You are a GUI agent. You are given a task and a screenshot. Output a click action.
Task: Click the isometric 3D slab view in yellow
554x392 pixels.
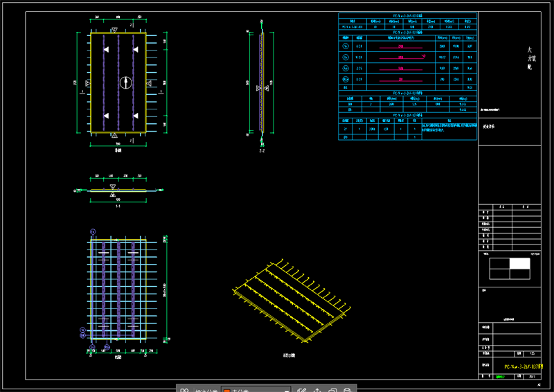(x=291, y=301)
